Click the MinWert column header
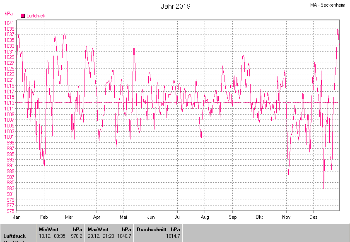Viewport: 350px width, 242px height. click(49, 229)
